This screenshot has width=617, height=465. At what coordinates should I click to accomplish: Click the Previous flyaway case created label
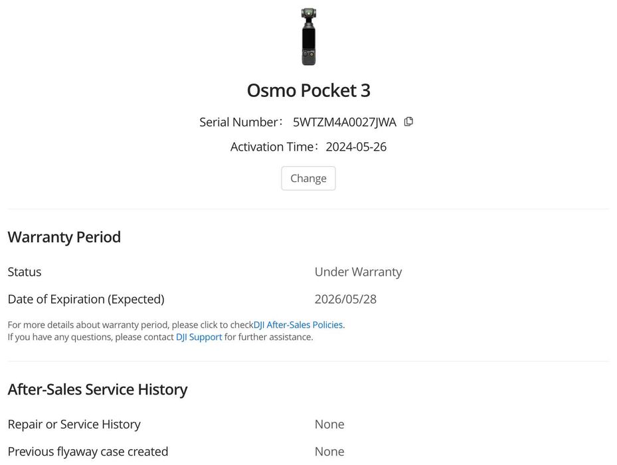pyautogui.click(x=88, y=452)
